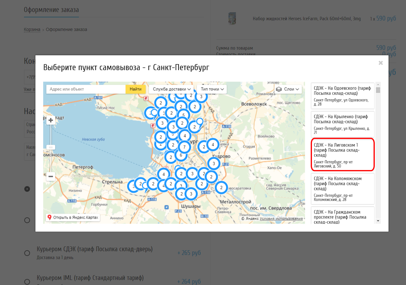The width and height of the screenshot is (406, 285).
Task: Click the 'Сумма по товарам' text
Action: tap(235, 48)
